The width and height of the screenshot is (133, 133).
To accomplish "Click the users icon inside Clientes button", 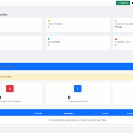I will 119,3.
